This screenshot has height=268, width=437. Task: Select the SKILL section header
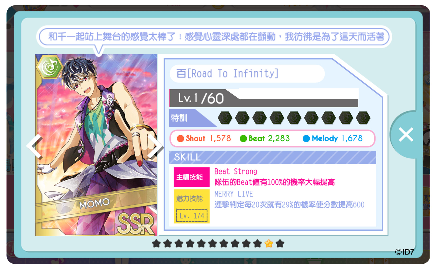pyautogui.click(x=272, y=157)
